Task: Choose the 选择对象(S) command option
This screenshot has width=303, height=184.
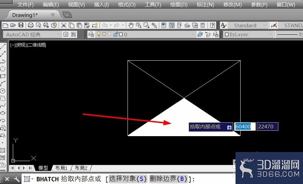Action: coord(128,179)
